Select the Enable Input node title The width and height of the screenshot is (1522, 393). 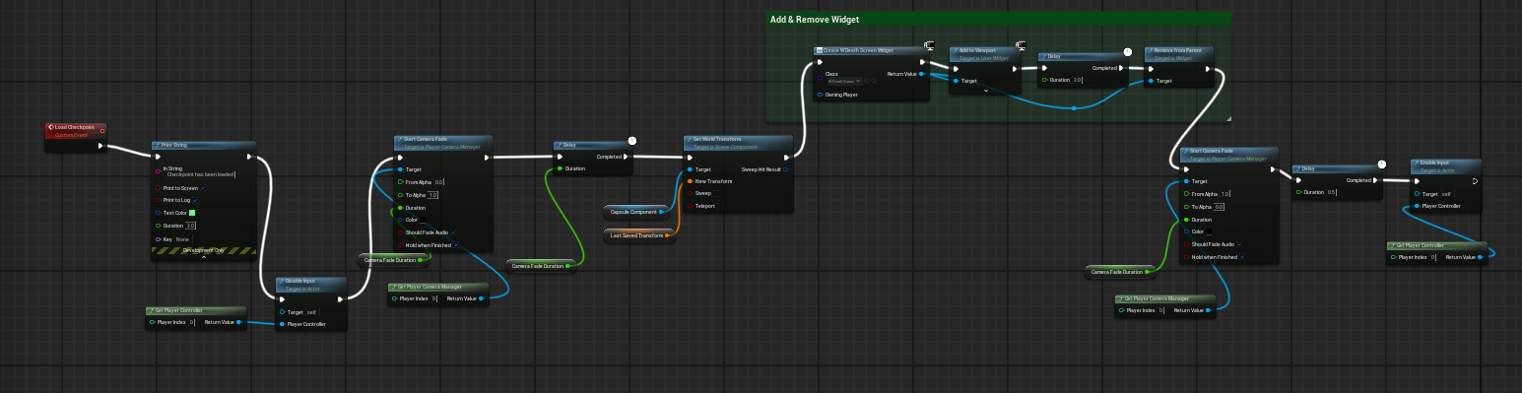[x=1434, y=162]
